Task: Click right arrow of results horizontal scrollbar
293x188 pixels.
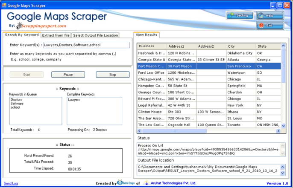Action: coord(278,131)
